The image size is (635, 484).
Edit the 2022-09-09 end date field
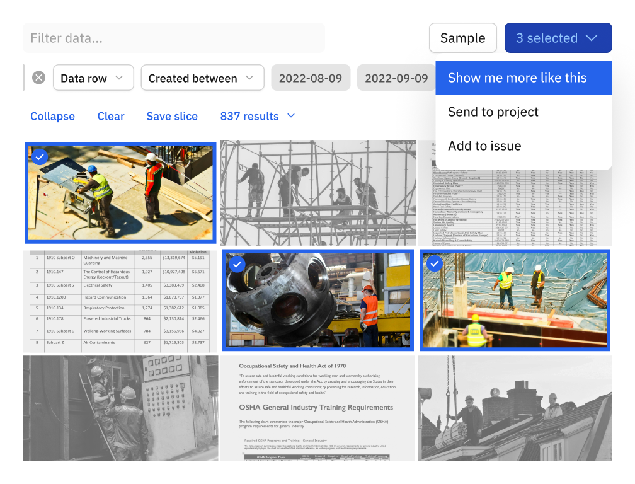(396, 78)
